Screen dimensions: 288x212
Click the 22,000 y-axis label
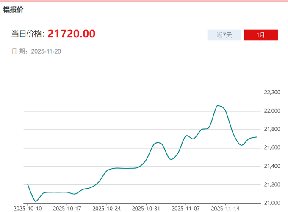(x=272, y=111)
